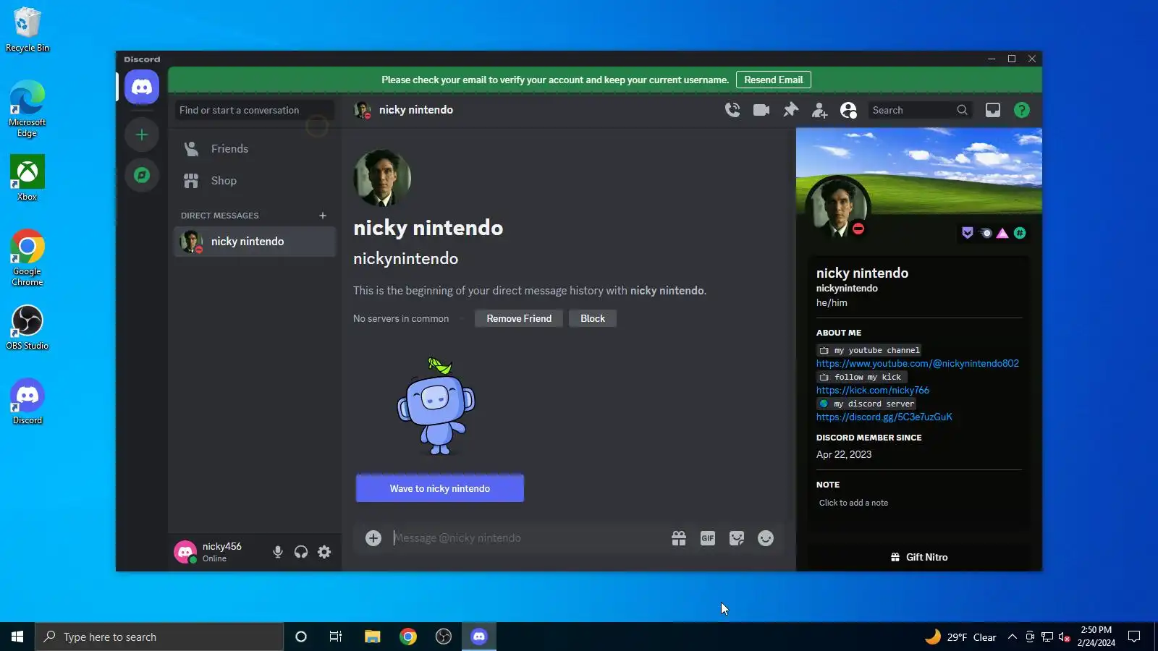Click the Windows Start button
This screenshot has width=1158, height=651.
click(17, 637)
